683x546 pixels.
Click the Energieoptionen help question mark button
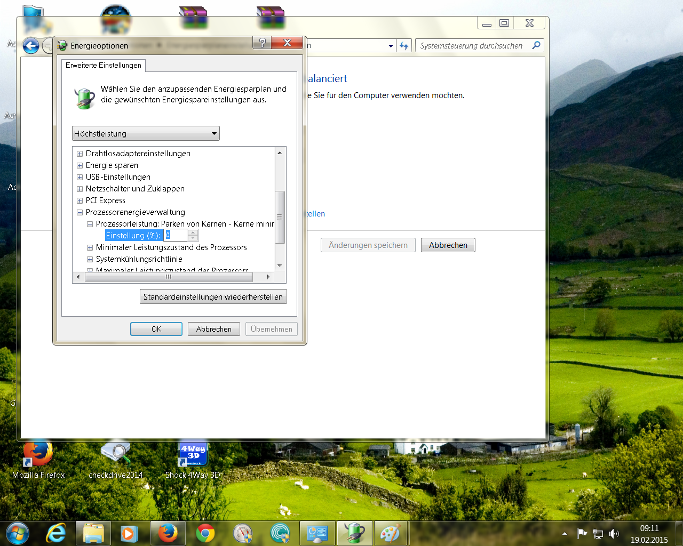[x=262, y=43]
